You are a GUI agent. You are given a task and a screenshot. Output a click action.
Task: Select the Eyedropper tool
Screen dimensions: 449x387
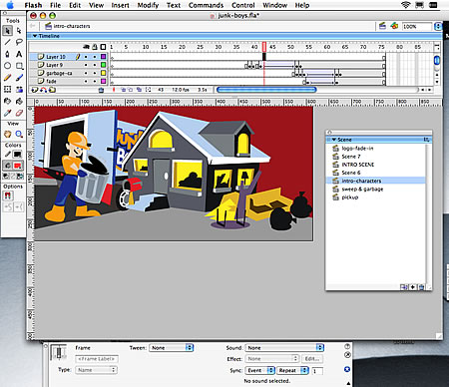point(7,113)
